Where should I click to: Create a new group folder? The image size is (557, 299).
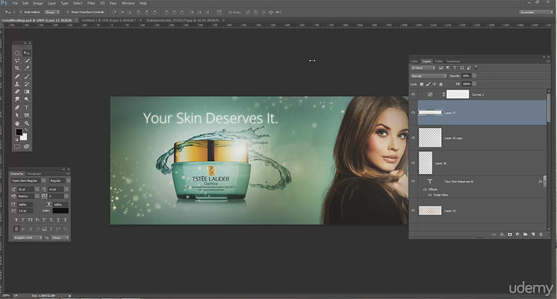[x=525, y=235]
